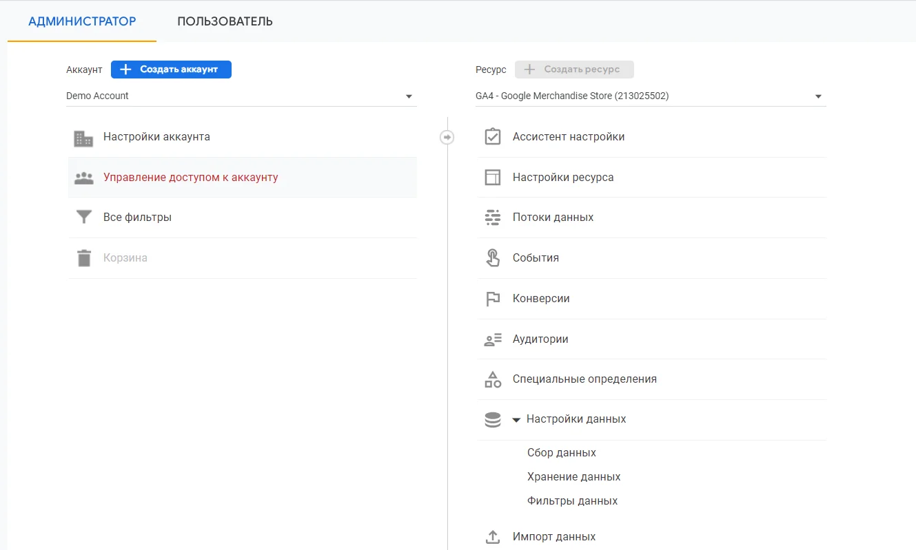Click the streams icon beside Потоки данных
Screen dimensions: 916x550
click(492, 218)
